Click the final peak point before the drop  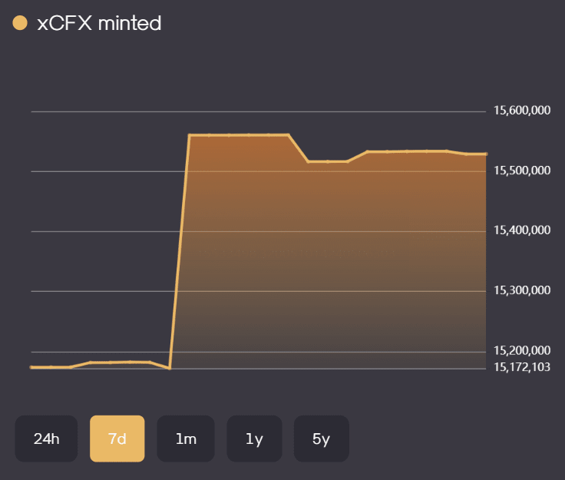tap(288, 135)
